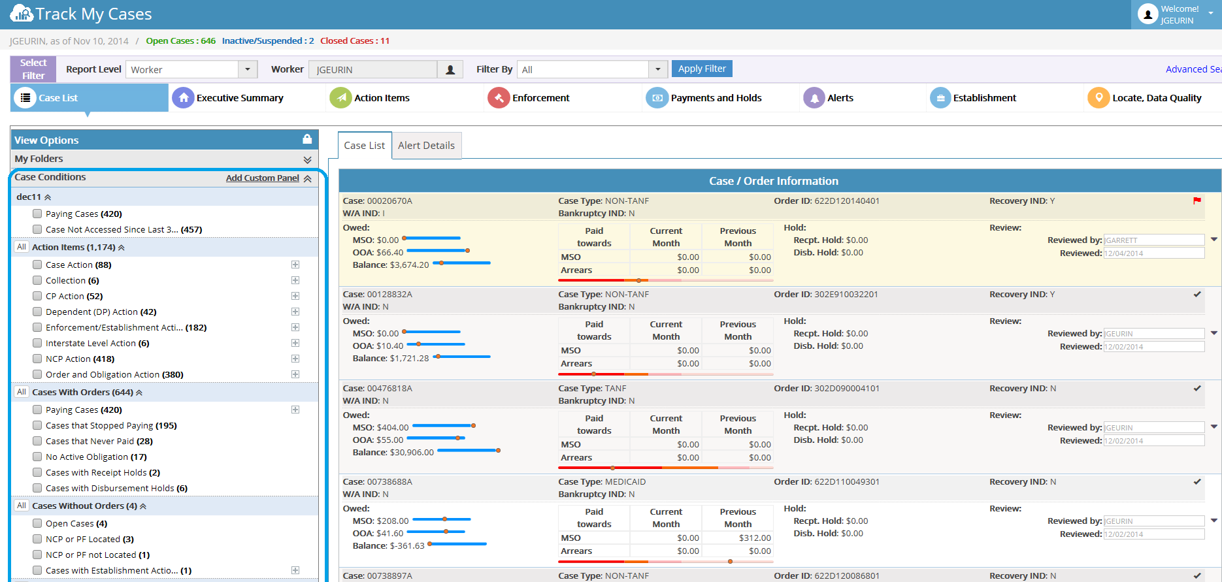Click the checkmark on case 00476818A

[1197, 388]
